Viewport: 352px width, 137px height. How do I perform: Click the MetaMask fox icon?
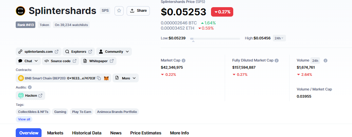(x=106, y=78)
